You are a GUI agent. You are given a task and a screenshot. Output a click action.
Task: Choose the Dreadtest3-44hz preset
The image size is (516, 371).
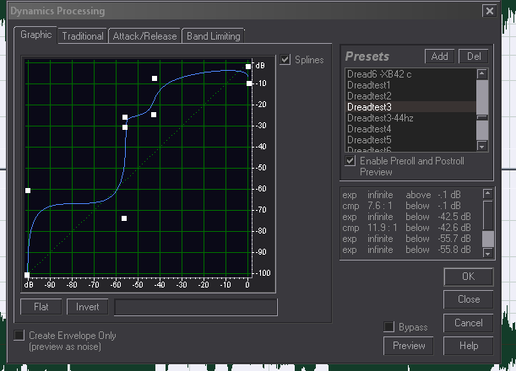point(381,118)
